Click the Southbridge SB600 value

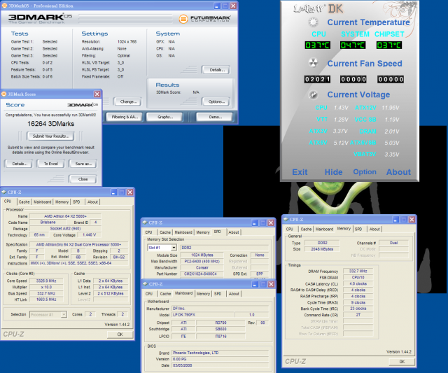pyautogui.click(x=220, y=329)
